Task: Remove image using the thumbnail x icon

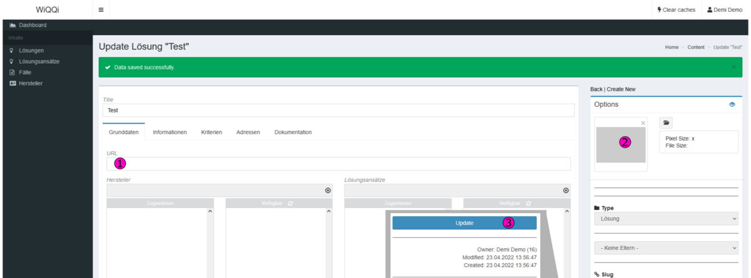Action: [643, 123]
